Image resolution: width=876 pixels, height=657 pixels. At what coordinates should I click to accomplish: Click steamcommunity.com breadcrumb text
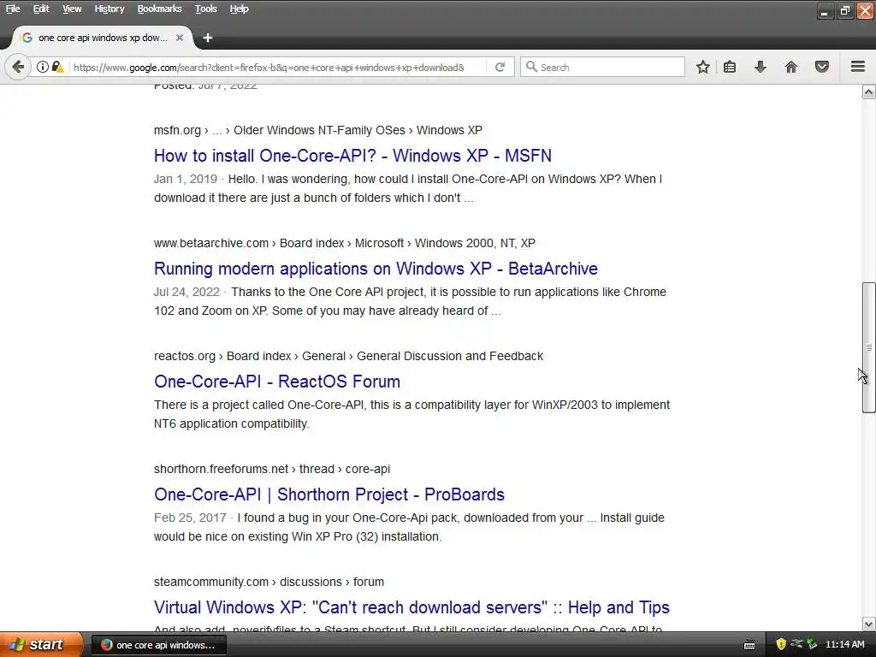[211, 582]
